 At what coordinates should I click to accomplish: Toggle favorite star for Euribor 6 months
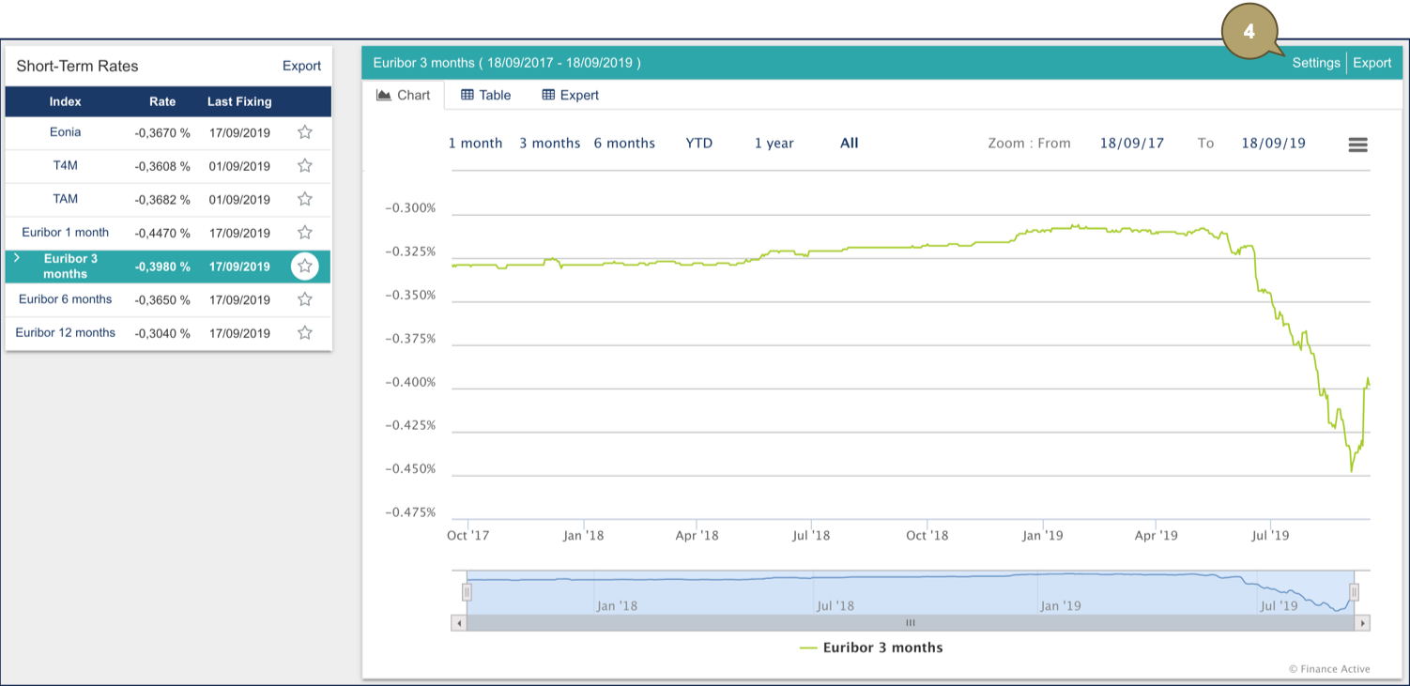(304, 299)
